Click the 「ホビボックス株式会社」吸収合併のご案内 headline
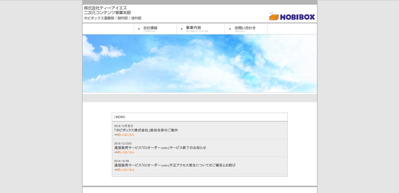 [146, 130]
